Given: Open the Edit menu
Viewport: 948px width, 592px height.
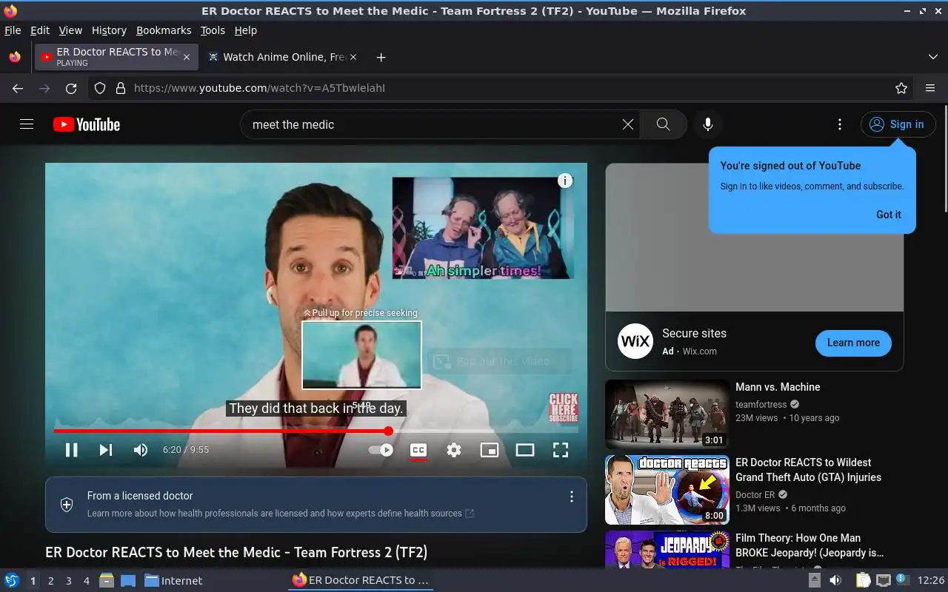Looking at the screenshot, I should click(40, 30).
